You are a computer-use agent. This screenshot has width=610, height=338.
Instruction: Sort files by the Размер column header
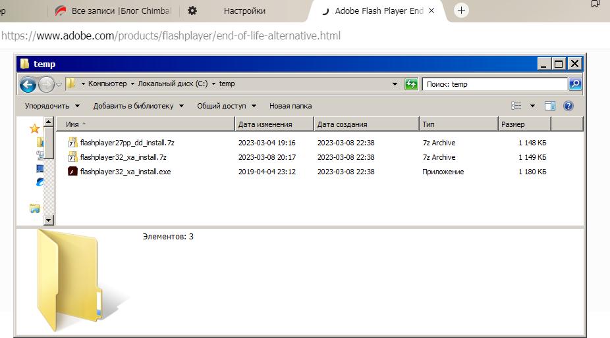tap(524, 124)
